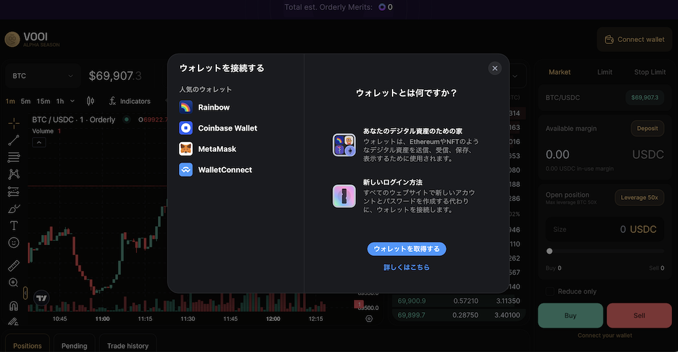Open the Leverage 50x selector
Image resolution: width=678 pixels, height=352 pixels.
639,198
